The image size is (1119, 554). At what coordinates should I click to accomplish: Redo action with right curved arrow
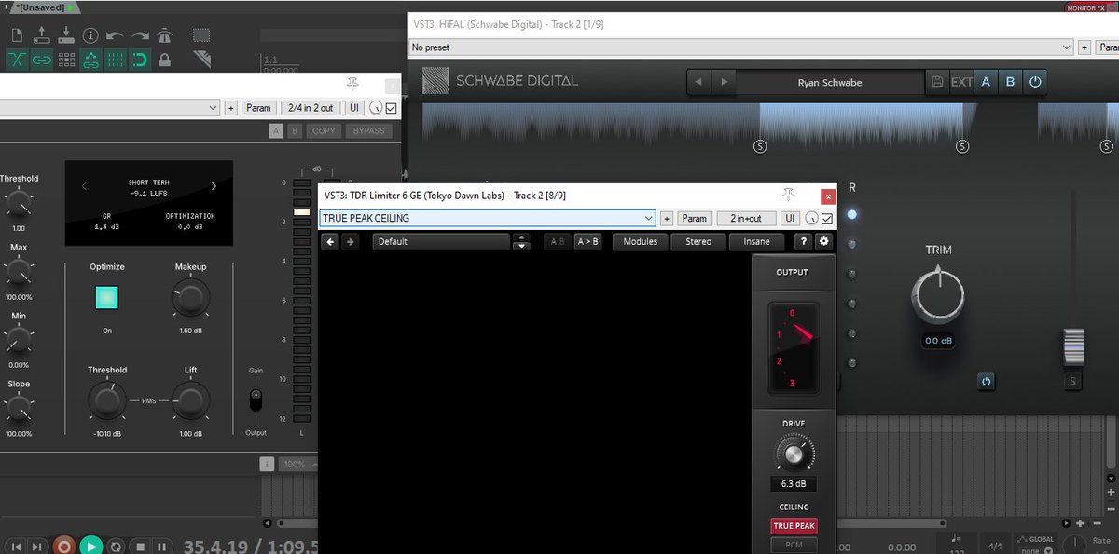click(x=140, y=36)
